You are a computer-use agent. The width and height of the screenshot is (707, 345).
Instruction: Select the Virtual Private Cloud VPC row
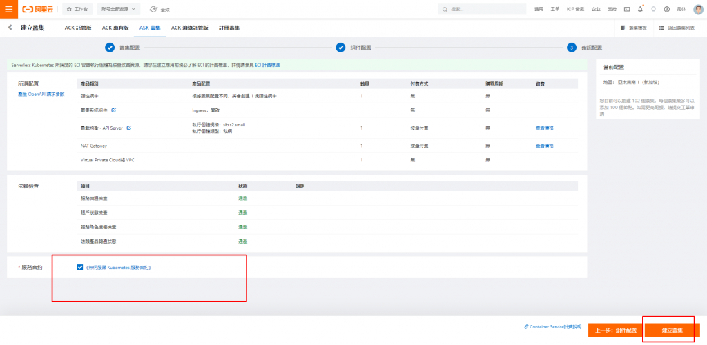click(107, 160)
